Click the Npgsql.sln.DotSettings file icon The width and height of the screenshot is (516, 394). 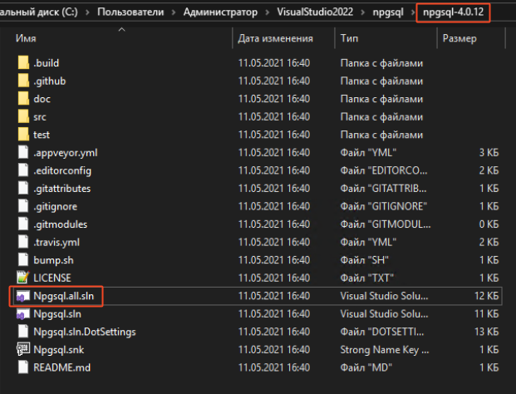tap(23, 332)
